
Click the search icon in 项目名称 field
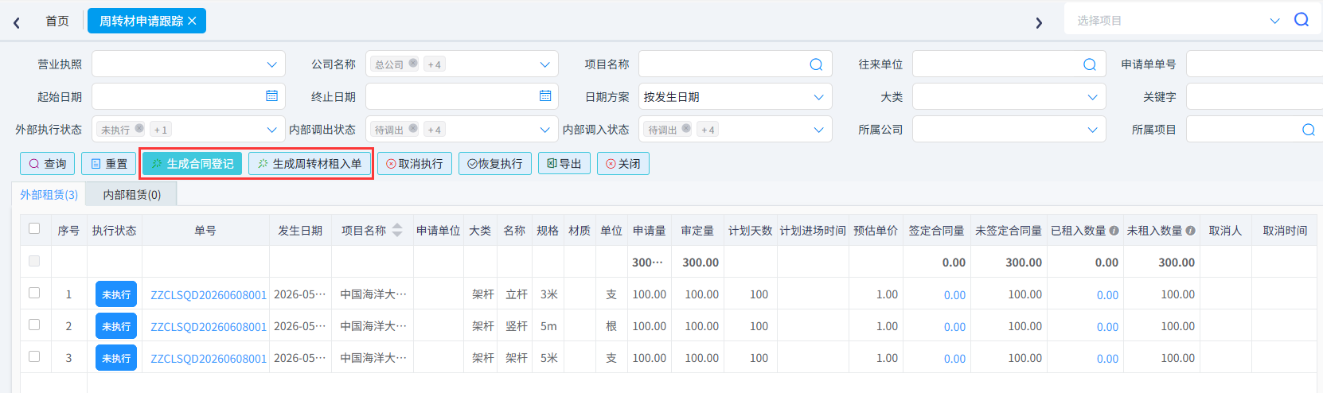(816, 64)
